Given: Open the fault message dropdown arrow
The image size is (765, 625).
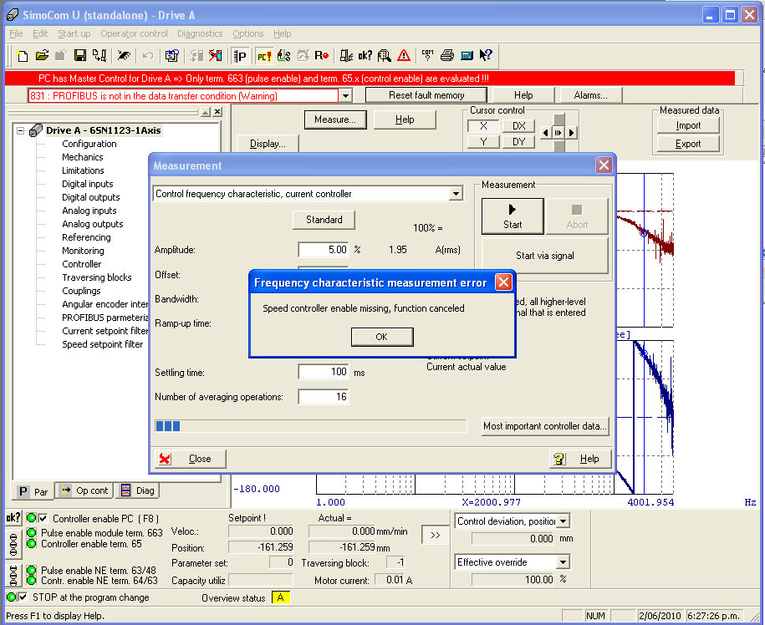Looking at the screenshot, I should pos(345,95).
